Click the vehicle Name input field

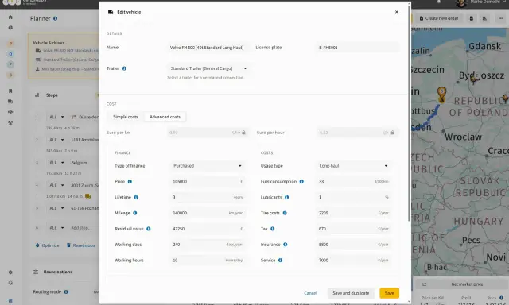tap(208, 48)
